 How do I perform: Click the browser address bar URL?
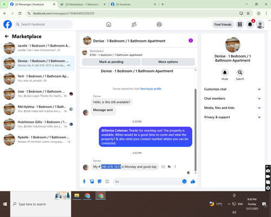[63, 13]
